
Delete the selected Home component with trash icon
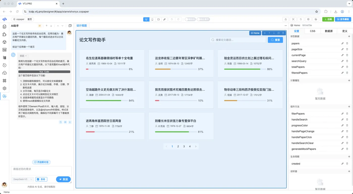(x=283, y=33)
